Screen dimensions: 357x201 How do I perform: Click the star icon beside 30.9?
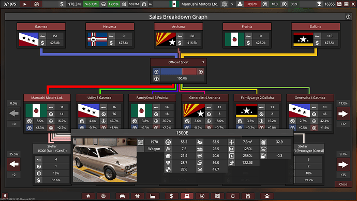pyautogui.click(x=284, y=4)
